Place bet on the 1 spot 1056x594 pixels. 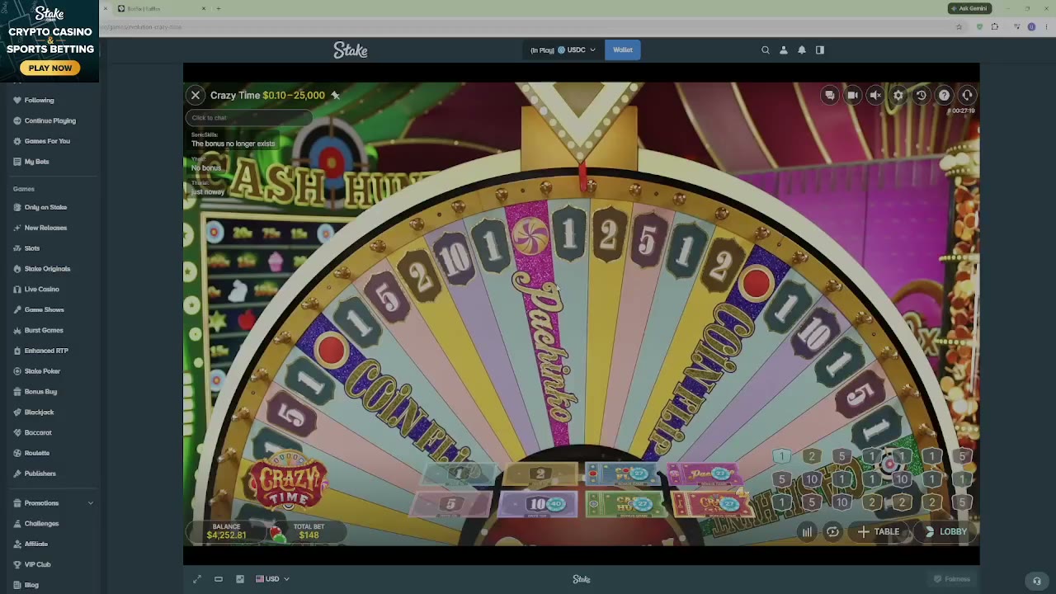coord(459,474)
